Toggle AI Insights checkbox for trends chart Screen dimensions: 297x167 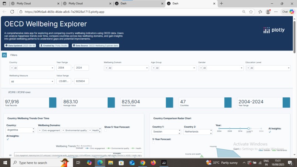pyautogui.click(x=8, y=139)
